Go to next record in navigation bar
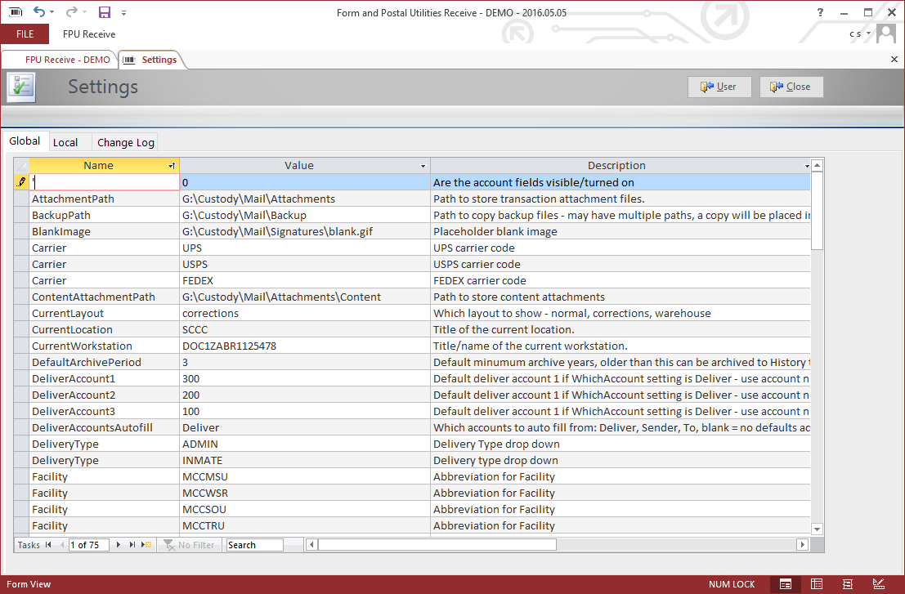905x594 pixels. pos(119,545)
